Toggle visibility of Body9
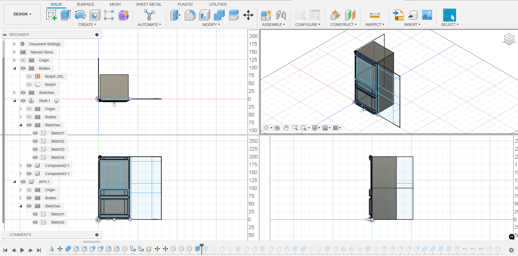 pyautogui.click(x=29, y=85)
